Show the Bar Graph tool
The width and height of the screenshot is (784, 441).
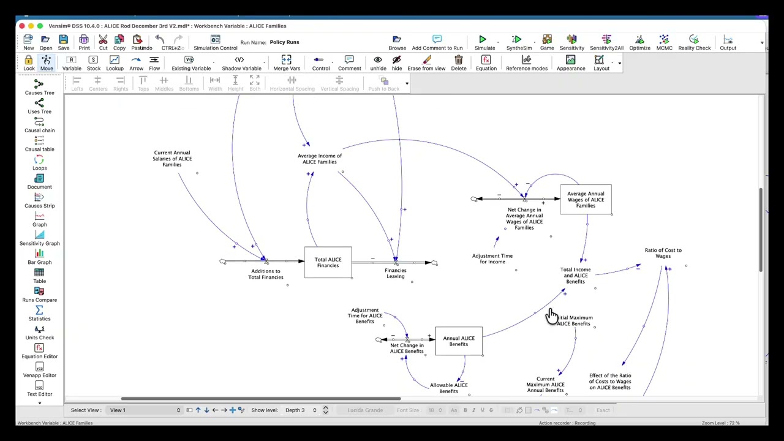[x=39, y=257]
